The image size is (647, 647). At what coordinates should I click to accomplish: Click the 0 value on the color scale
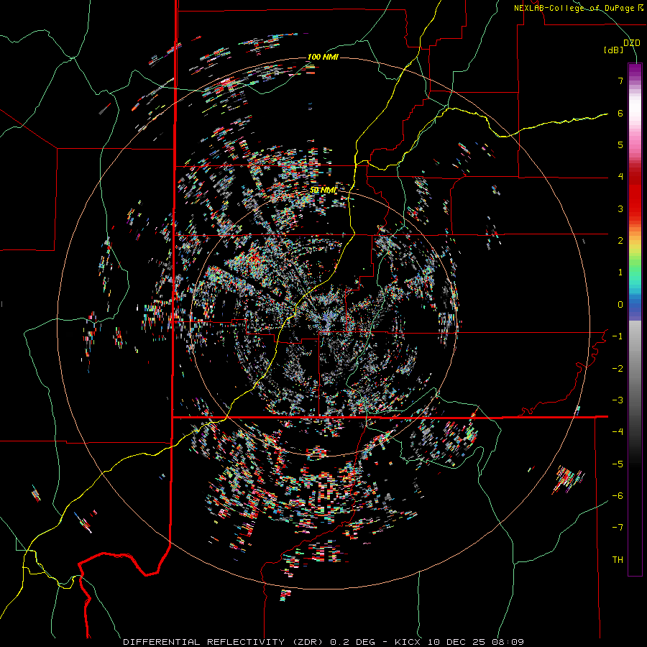[620, 305]
